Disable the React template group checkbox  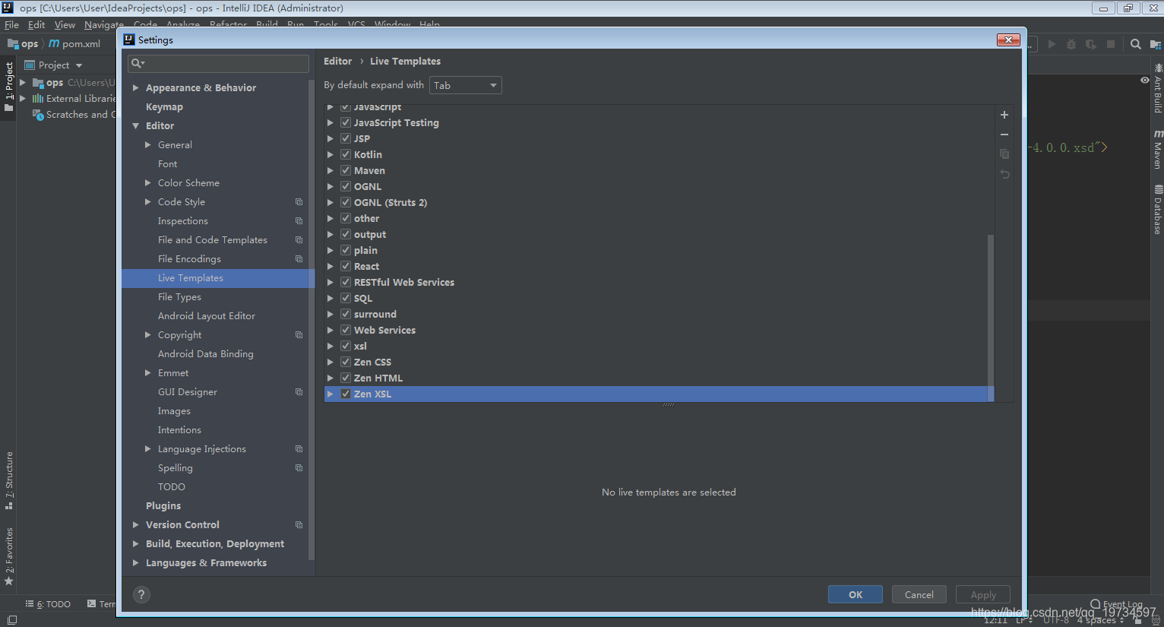point(346,266)
